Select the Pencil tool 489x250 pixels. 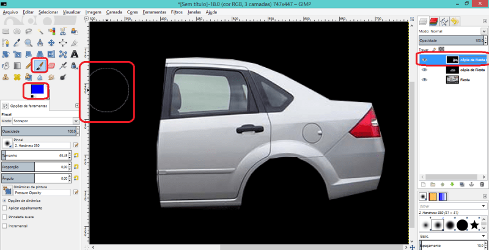[x=29, y=65]
